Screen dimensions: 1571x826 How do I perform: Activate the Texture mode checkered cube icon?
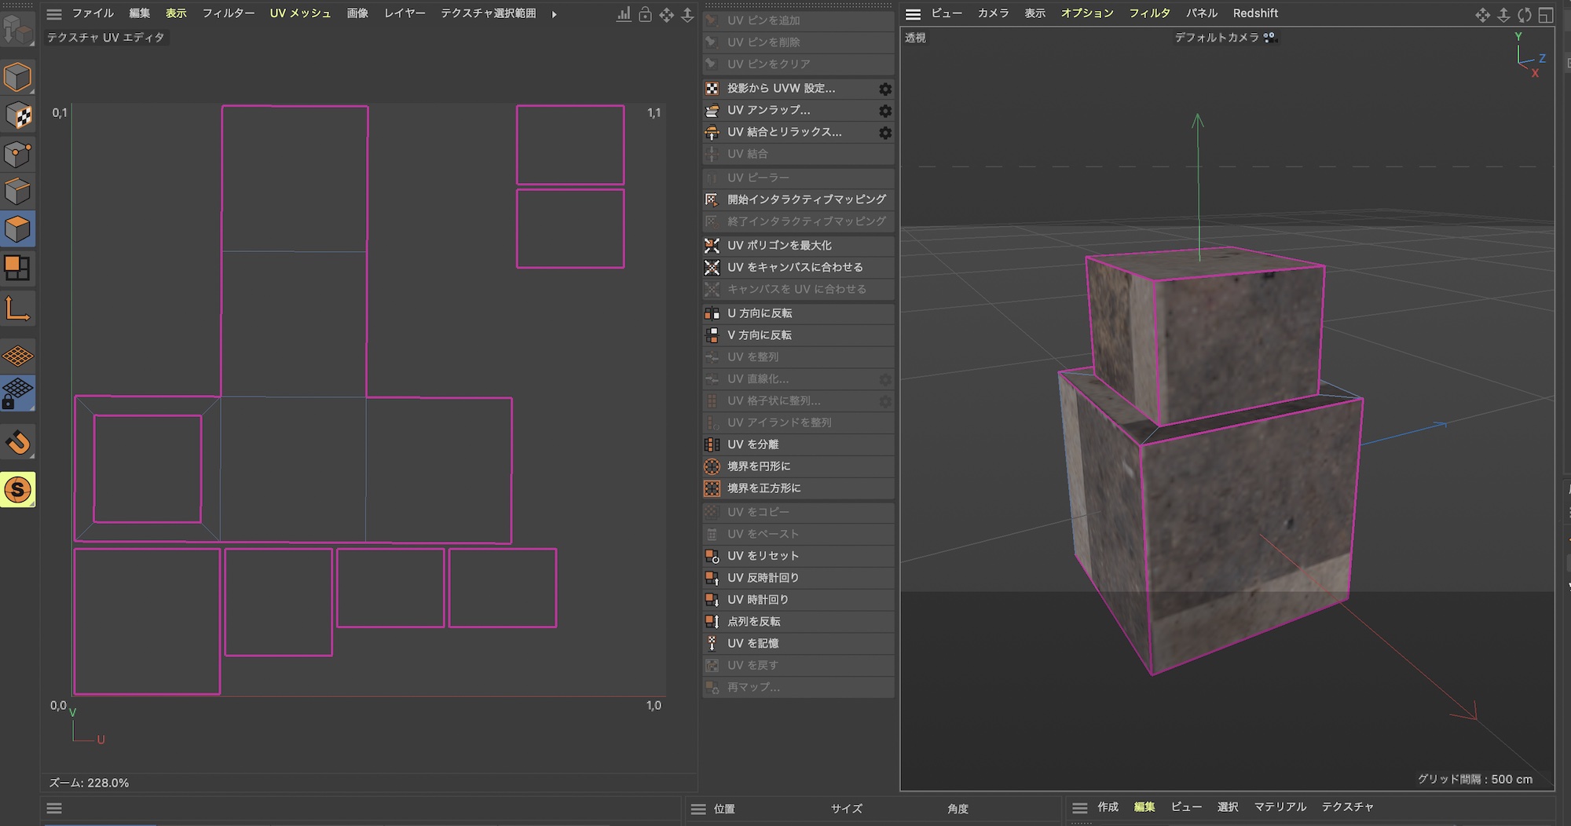17,116
